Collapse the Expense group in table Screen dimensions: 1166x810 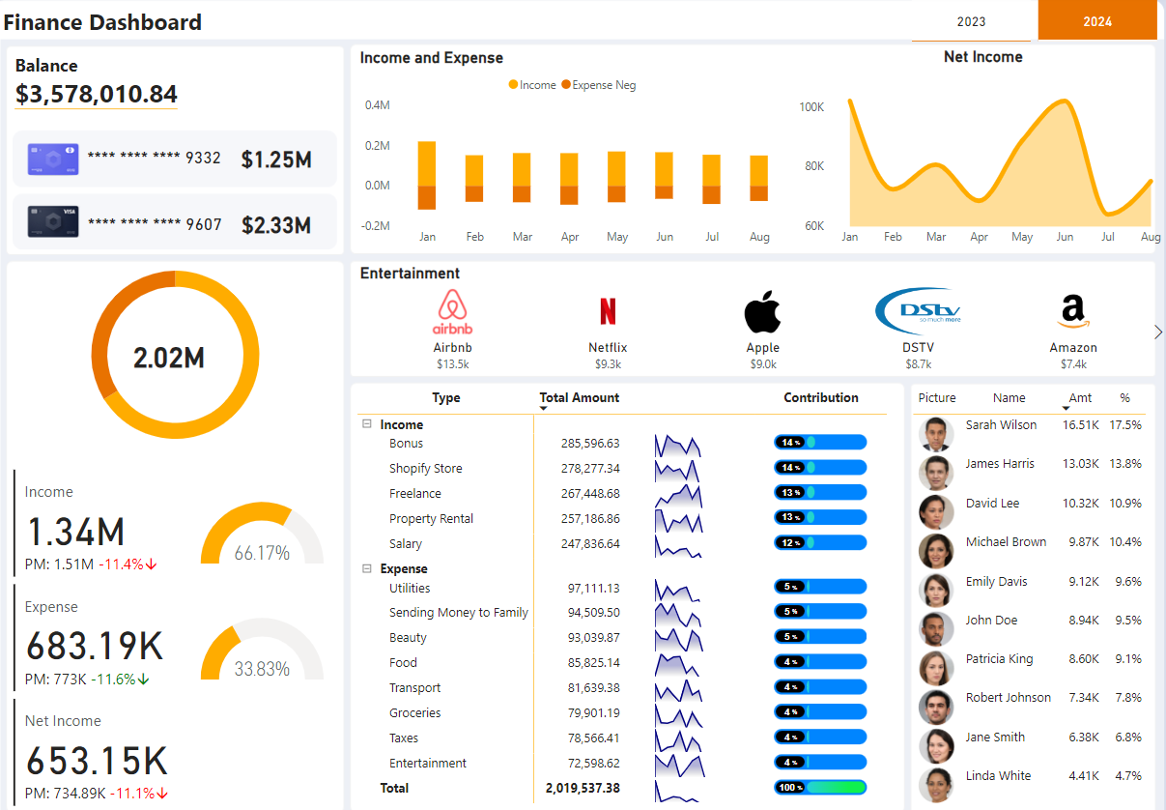[367, 569]
